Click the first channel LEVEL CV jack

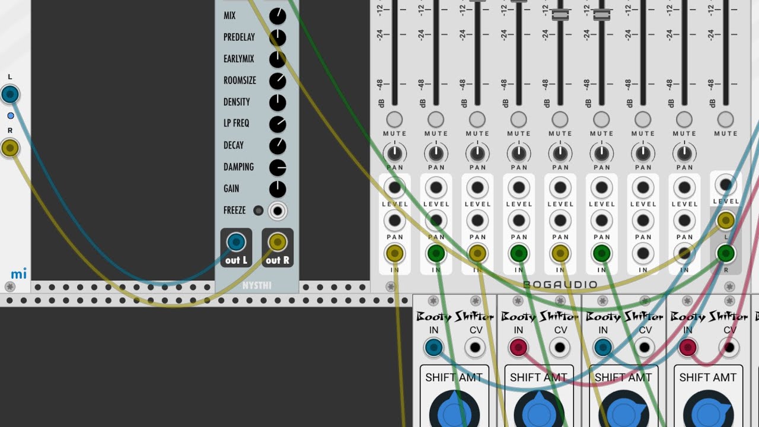[394, 188]
